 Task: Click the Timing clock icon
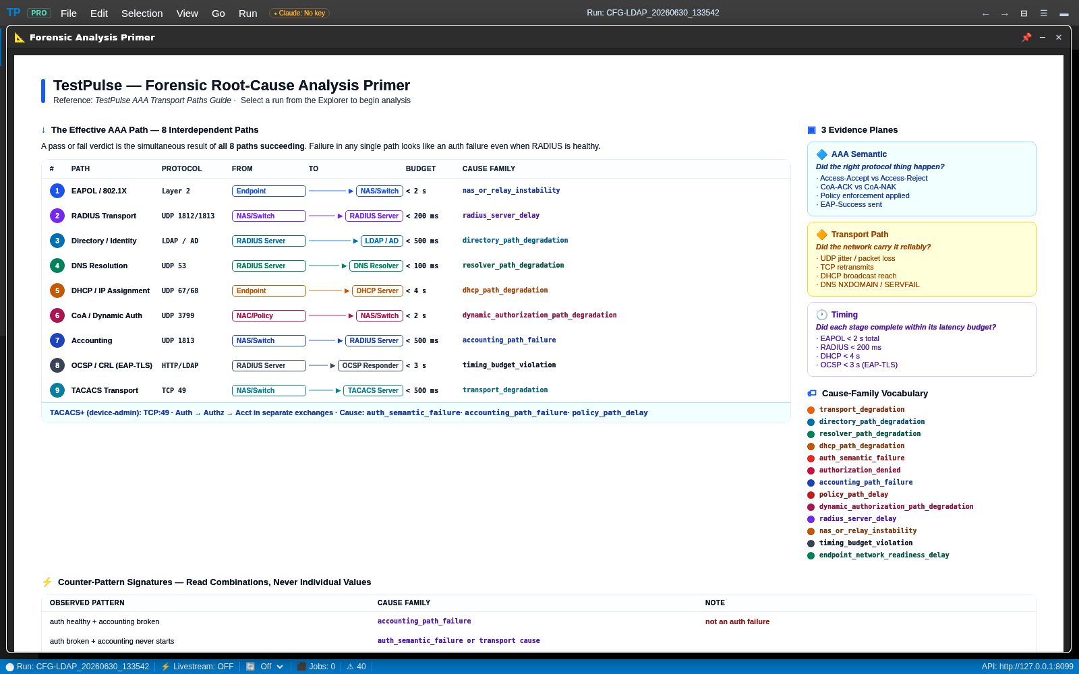tap(822, 315)
